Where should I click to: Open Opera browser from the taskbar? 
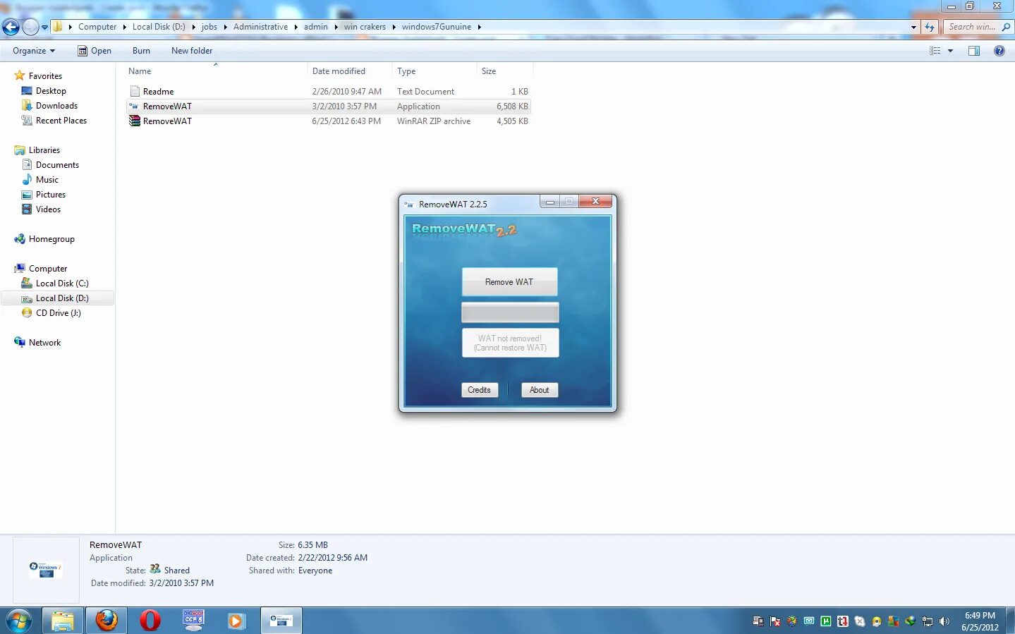(x=150, y=621)
